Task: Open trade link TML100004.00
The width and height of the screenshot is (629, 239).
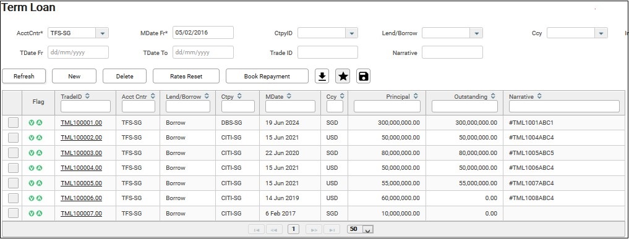Action: pos(81,168)
